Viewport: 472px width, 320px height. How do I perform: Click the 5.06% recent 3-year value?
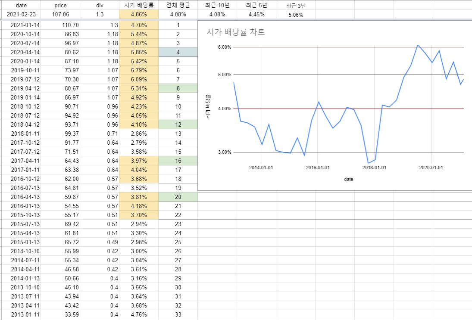coord(296,15)
